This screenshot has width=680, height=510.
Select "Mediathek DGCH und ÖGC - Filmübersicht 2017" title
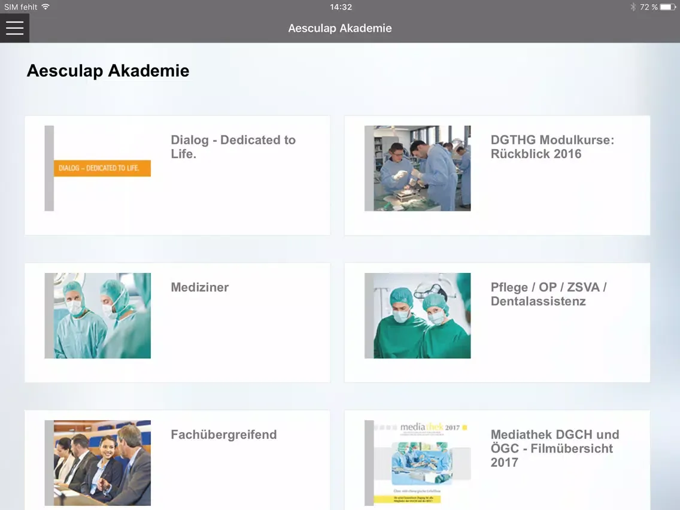(555, 448)
